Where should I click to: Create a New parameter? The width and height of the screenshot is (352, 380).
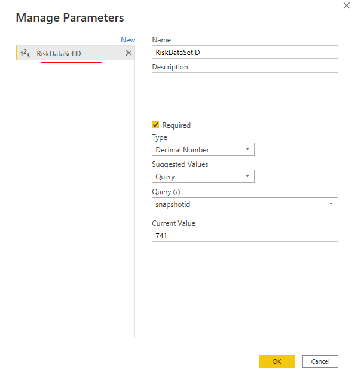click(128, 40)
